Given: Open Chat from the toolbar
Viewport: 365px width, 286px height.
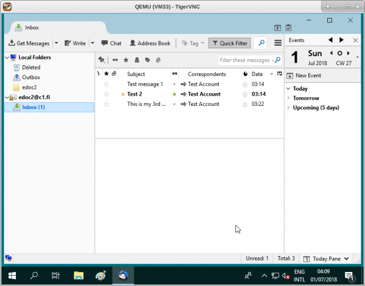Looking at the screenshot, I should pos(111,43).
